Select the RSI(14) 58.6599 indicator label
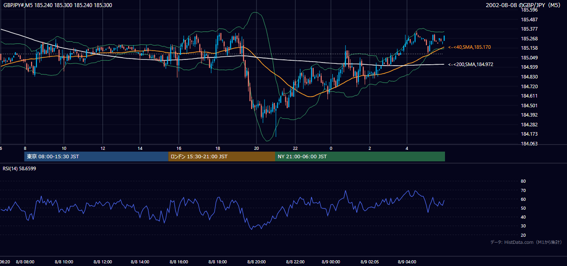 pos(20,168)
